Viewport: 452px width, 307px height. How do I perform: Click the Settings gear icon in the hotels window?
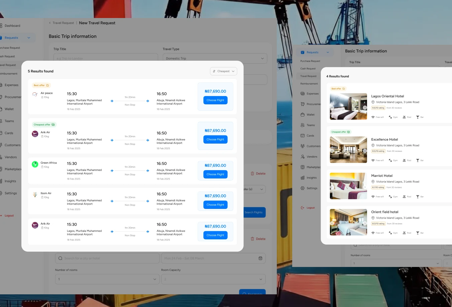pyautogui.click(x=303, y=188)
